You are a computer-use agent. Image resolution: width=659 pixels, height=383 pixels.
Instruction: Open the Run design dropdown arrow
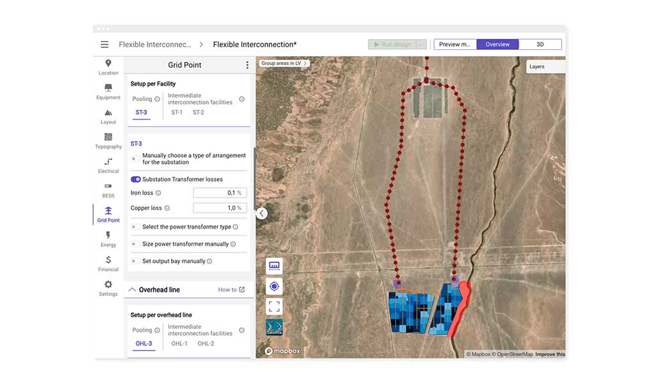(x=421, y=45)
